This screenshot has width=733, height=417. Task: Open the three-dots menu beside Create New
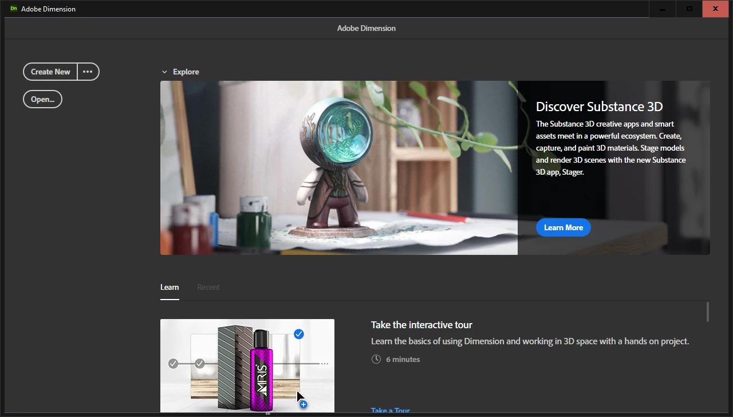click(x=88, y=72)
